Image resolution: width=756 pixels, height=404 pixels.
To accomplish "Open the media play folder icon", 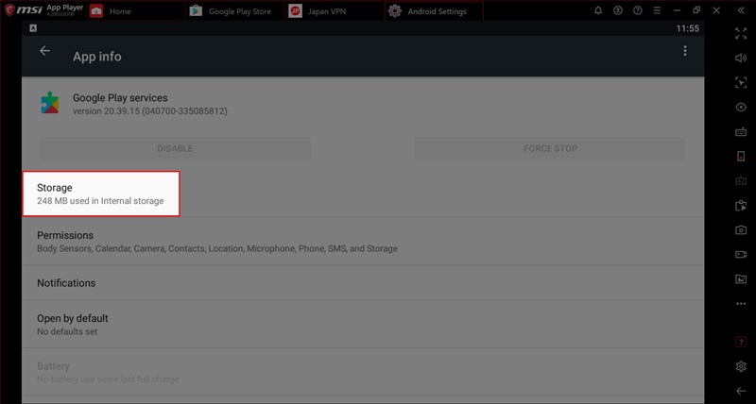I will [x=741, y=206].
